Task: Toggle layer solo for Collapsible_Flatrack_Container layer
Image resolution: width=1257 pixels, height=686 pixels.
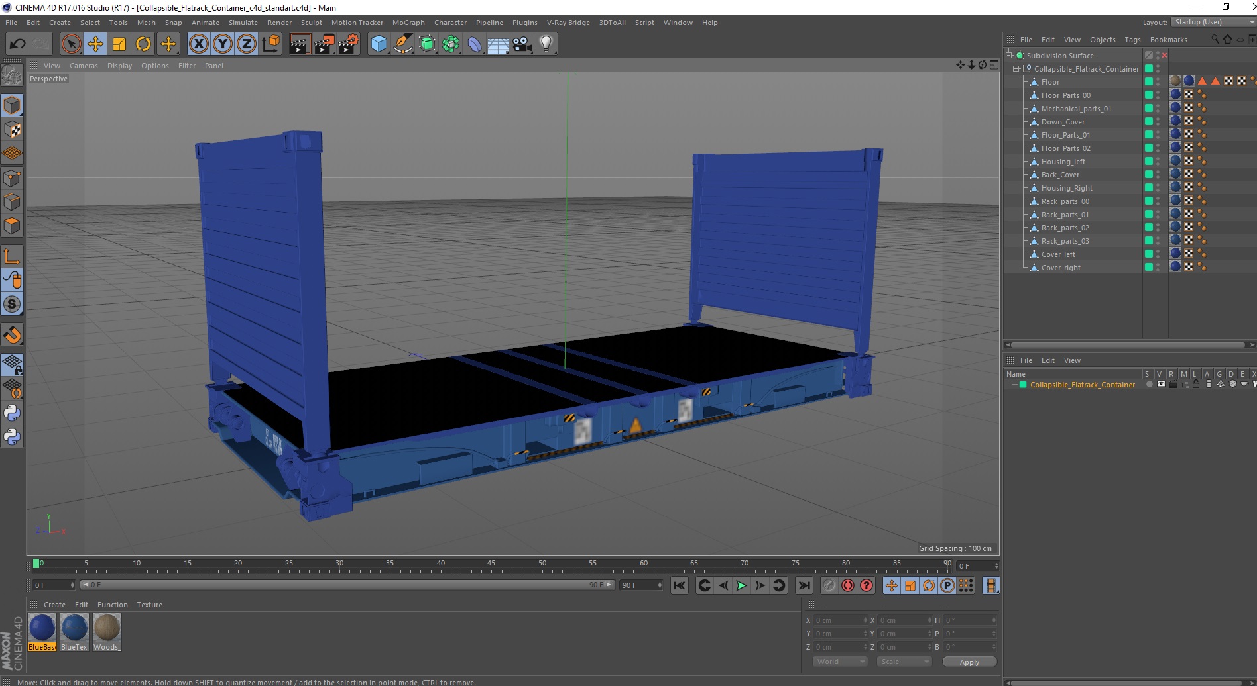Action: point(1148,385)
